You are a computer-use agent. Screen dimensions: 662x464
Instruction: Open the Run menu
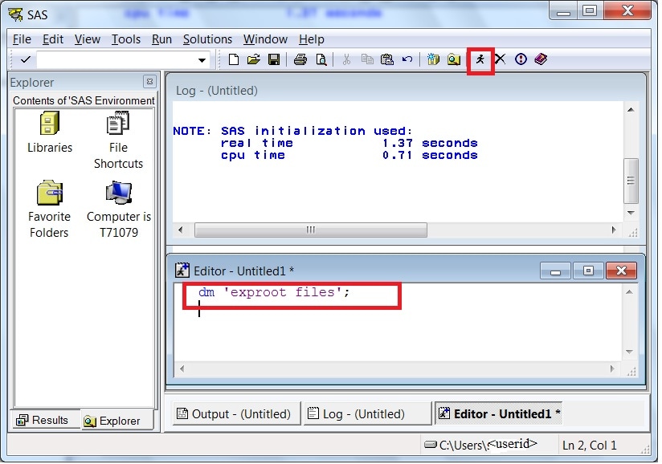pyautogui.click(x=161, y=39)
